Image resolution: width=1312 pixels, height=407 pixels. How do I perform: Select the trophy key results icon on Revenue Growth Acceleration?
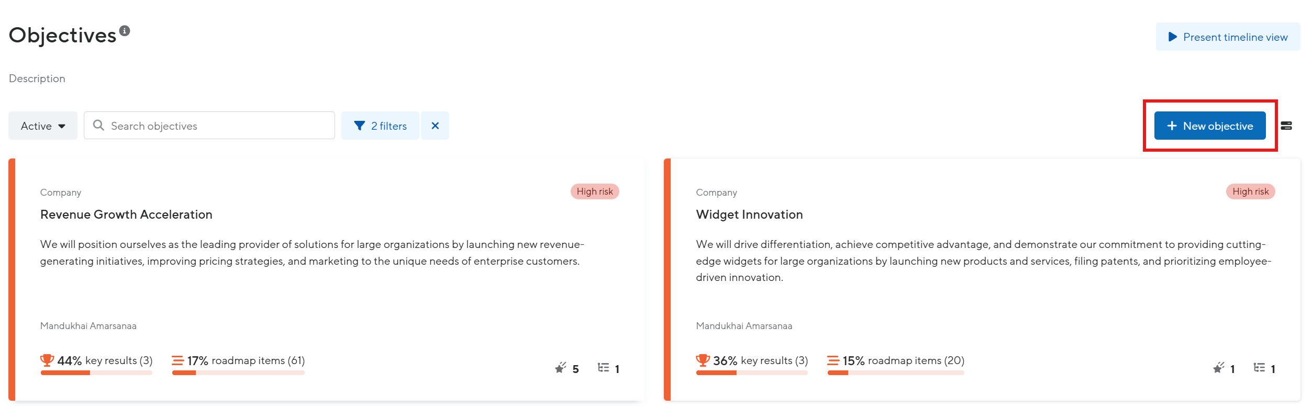click(x=47, y=359)
